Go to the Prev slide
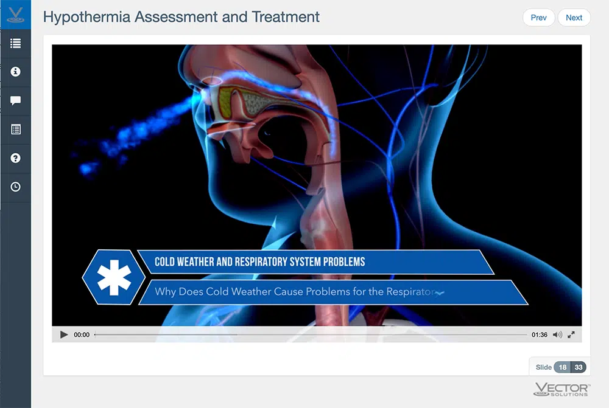Viewport: 609px width, 408px height. click(x=538, y=18)
